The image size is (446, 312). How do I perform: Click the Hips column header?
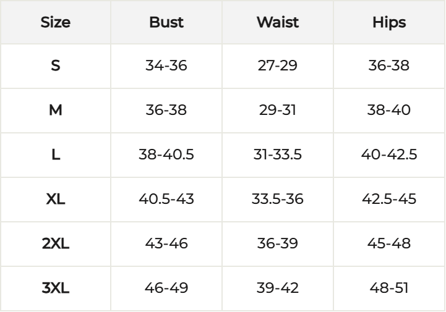tap(389, 22)
